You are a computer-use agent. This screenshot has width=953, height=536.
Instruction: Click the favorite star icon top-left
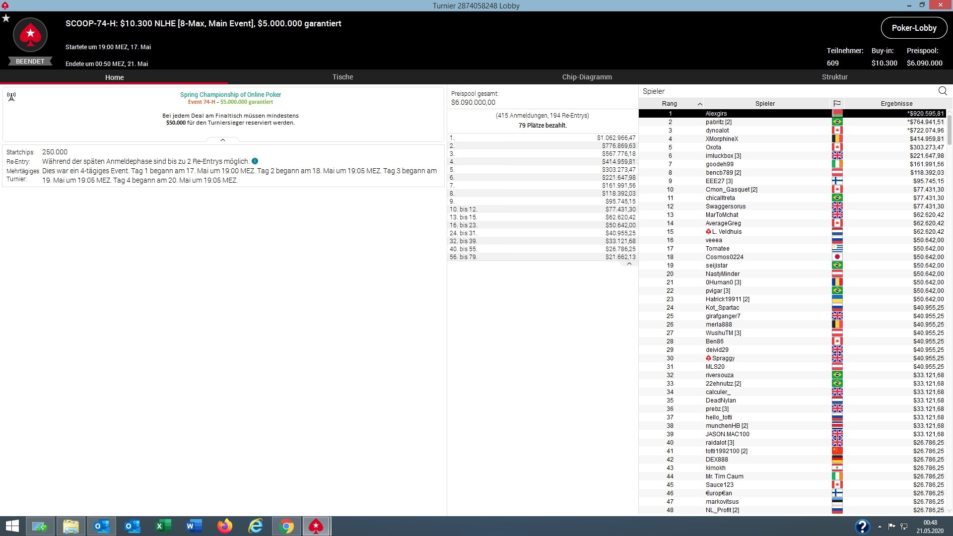pos(6,18)
